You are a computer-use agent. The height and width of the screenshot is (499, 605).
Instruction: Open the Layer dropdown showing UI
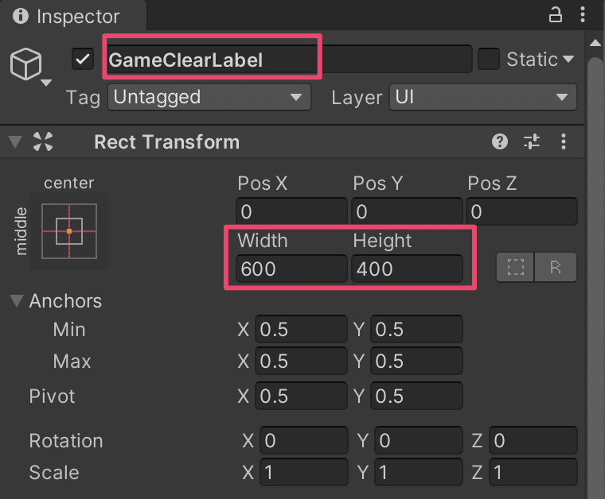[x=482, y=97]
